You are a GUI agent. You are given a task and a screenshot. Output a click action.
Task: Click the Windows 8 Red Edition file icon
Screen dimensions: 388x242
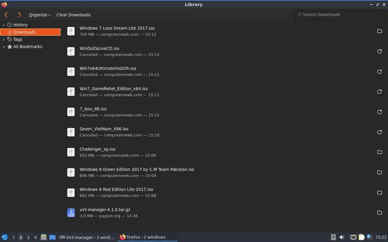(x=71, y=192)
